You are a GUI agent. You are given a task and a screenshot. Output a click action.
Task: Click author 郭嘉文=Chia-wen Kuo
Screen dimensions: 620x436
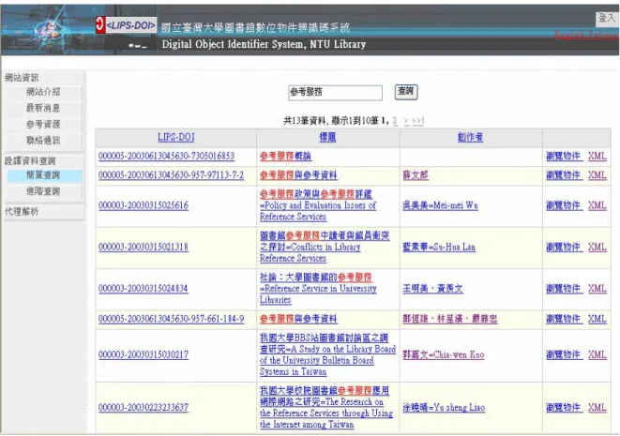[x=444, y=355]
